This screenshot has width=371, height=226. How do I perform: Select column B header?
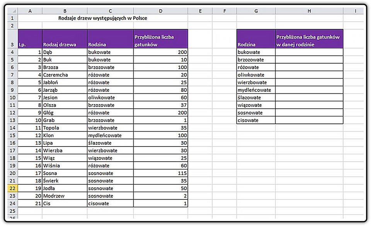pyautogui.click(x=65, y=11)
